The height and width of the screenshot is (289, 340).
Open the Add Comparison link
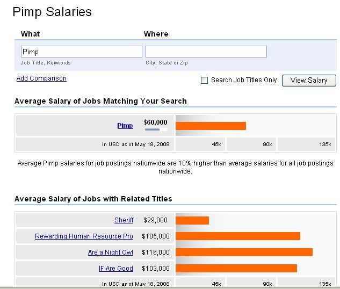click(x=41, y=78)
